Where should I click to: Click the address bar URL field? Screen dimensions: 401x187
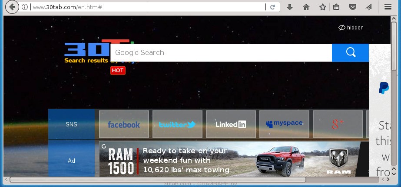(148, 7)
